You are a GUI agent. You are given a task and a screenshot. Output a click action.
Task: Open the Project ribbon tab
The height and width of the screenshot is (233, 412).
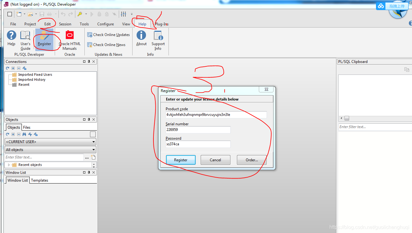tap(30, 24)
